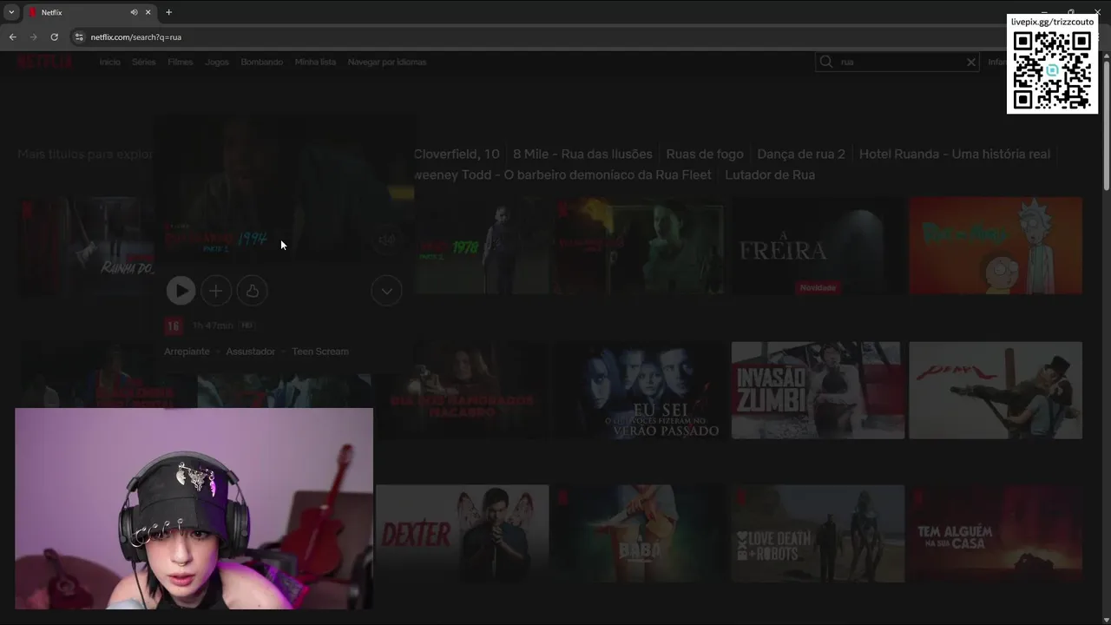Expand more info chevron on hovered card
Screen dimensions: 1111x625
386,291
